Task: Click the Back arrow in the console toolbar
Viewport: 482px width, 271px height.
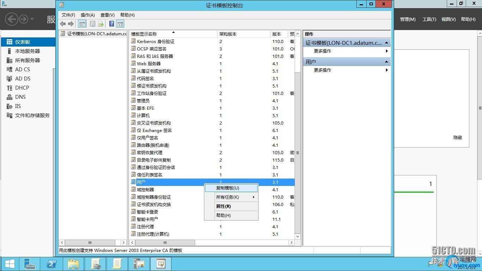Action: click(63, 24)
